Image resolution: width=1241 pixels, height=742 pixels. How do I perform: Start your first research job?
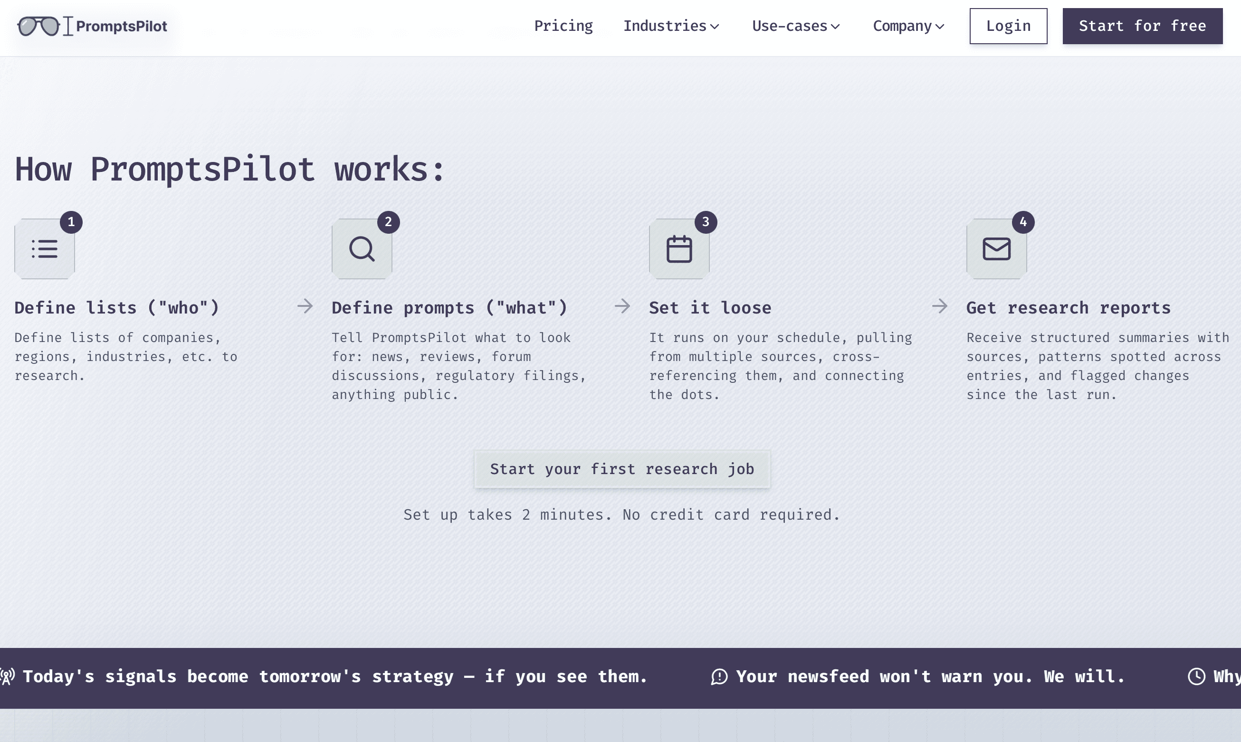[x=621, y=469]
